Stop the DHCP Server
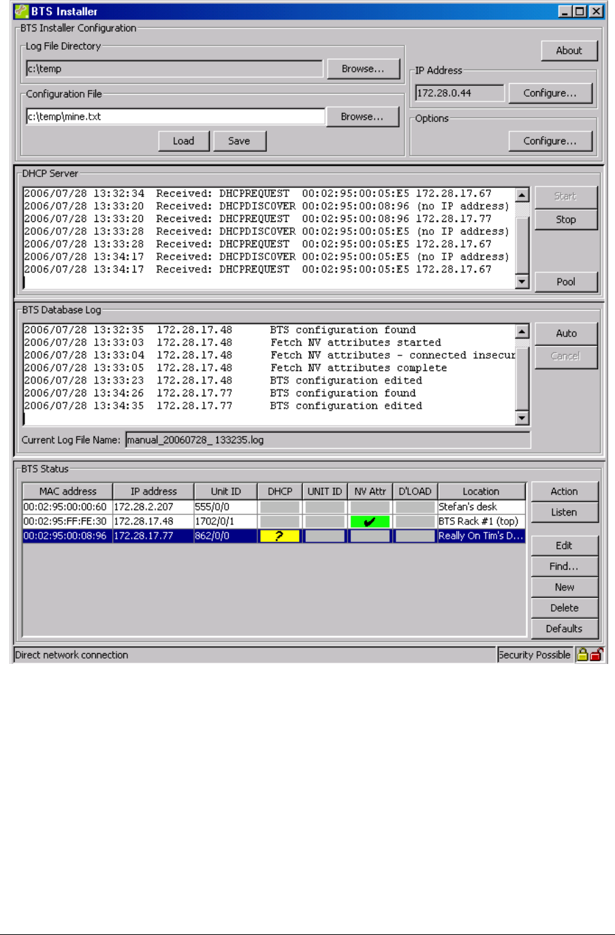Viewport: 615px width, 935px height. click(x=566, y=219)
